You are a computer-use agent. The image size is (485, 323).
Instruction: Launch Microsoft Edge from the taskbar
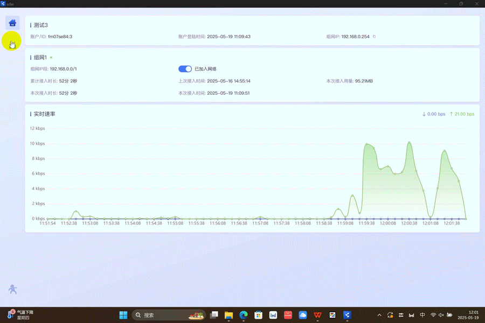click(244, 315)
